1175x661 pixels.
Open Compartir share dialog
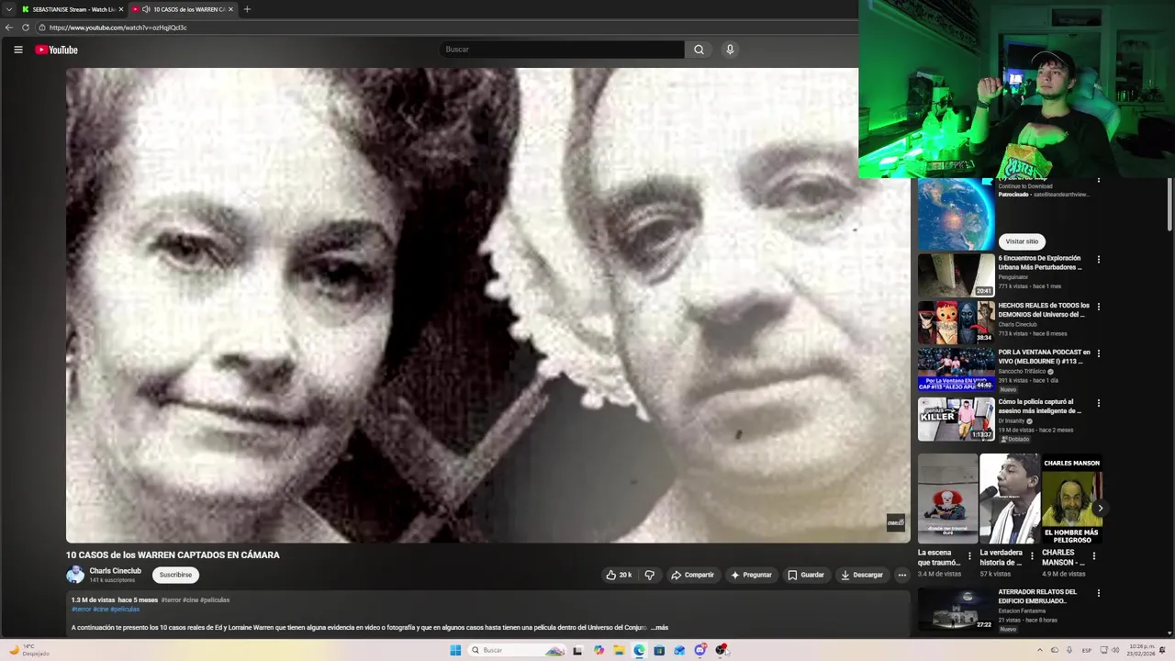click(692, 575)
